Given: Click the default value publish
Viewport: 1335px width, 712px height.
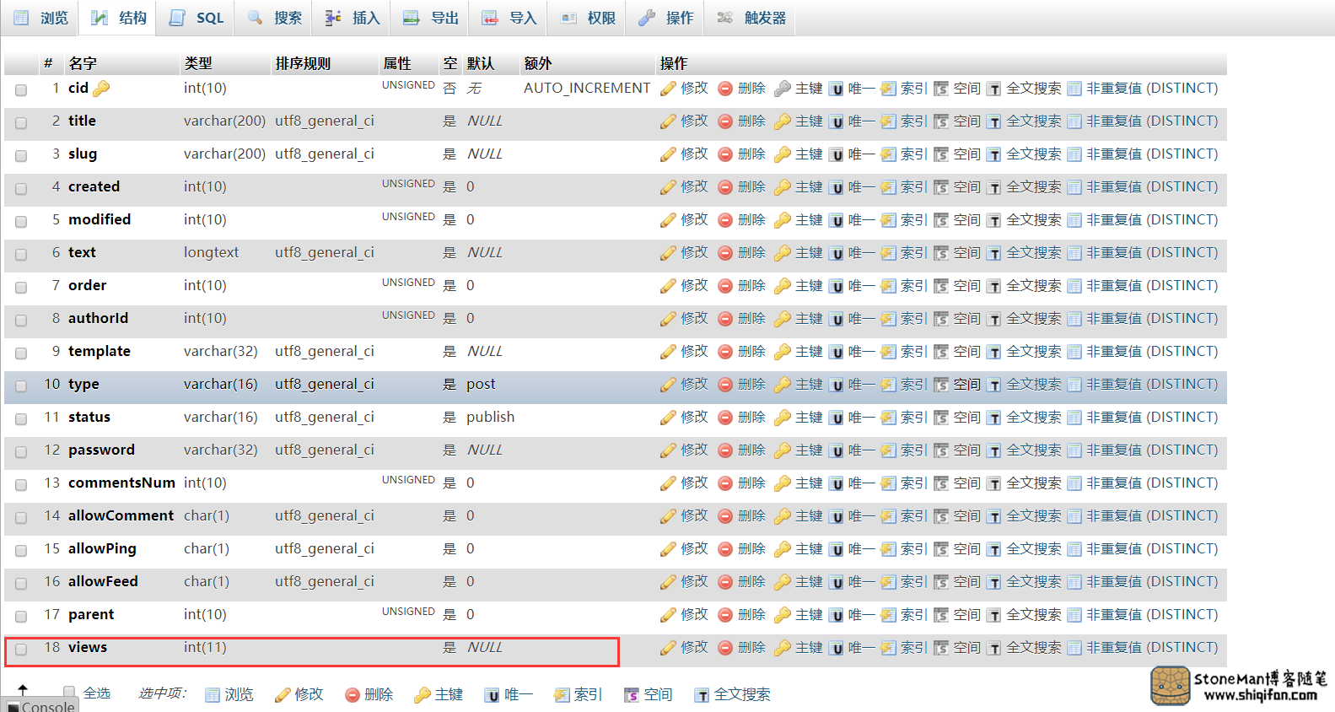Looking at the screenshot, I should [x=490, y=417].
